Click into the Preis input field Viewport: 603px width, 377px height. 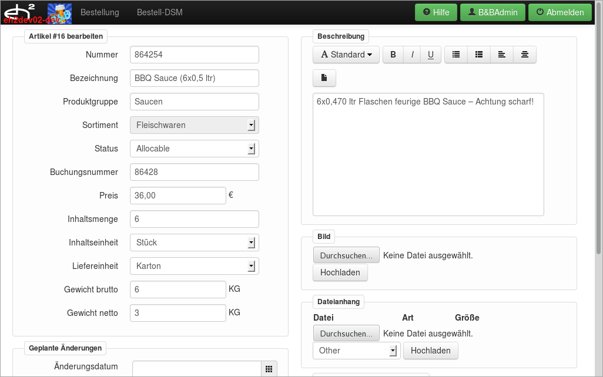pos(177,196)
